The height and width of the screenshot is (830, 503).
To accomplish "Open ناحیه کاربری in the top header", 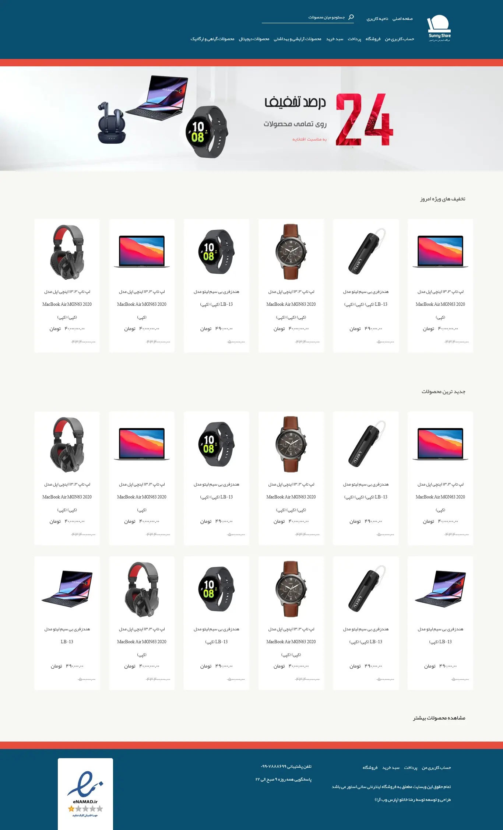I will (x=377, y=19).
